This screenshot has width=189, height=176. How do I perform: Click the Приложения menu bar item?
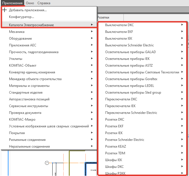(x=12, y=3)
